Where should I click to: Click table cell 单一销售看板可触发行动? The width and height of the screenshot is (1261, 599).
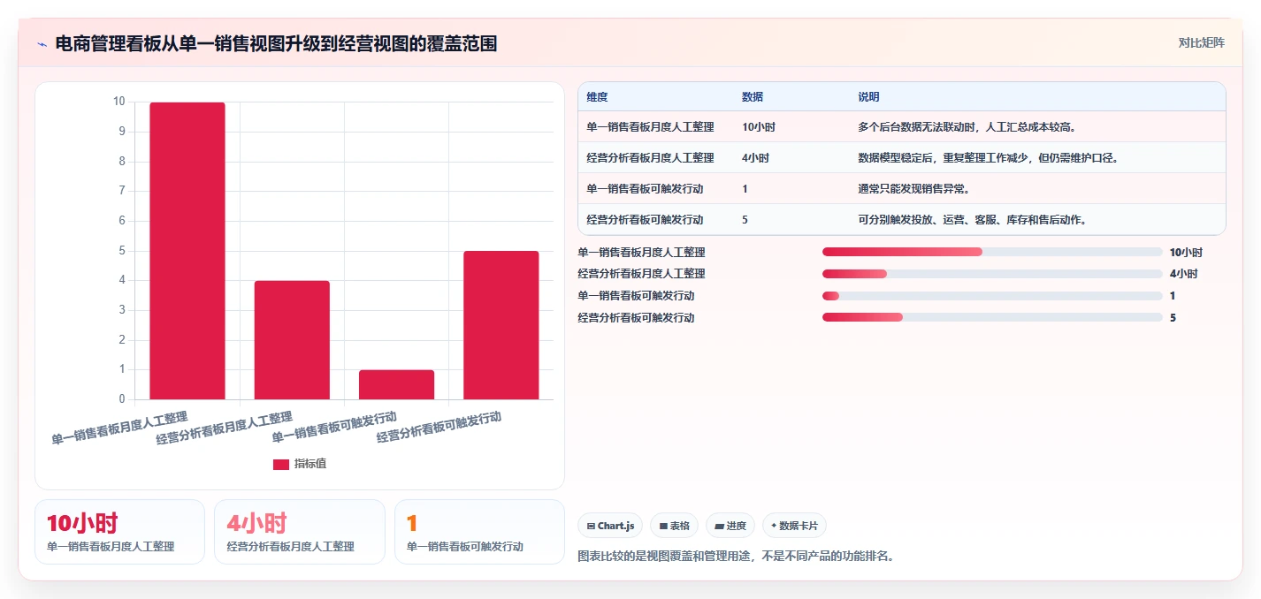[645, 189]
